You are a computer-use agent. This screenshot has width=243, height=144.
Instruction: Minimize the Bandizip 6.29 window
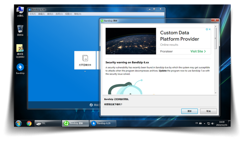point(150,9)
